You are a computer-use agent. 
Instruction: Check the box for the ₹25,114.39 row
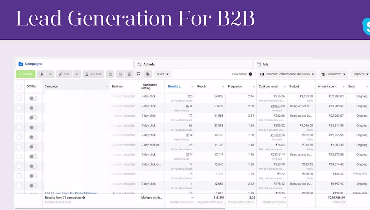pos(19,127)
